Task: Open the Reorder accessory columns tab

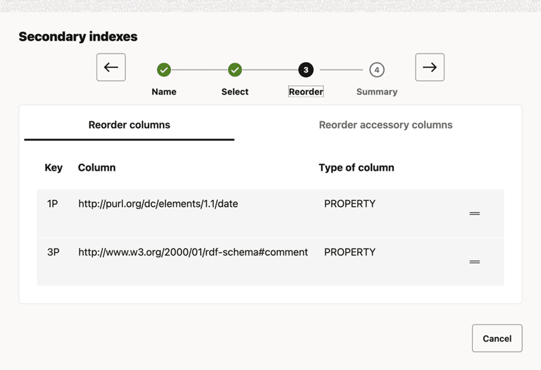Action: pos(385,125)
